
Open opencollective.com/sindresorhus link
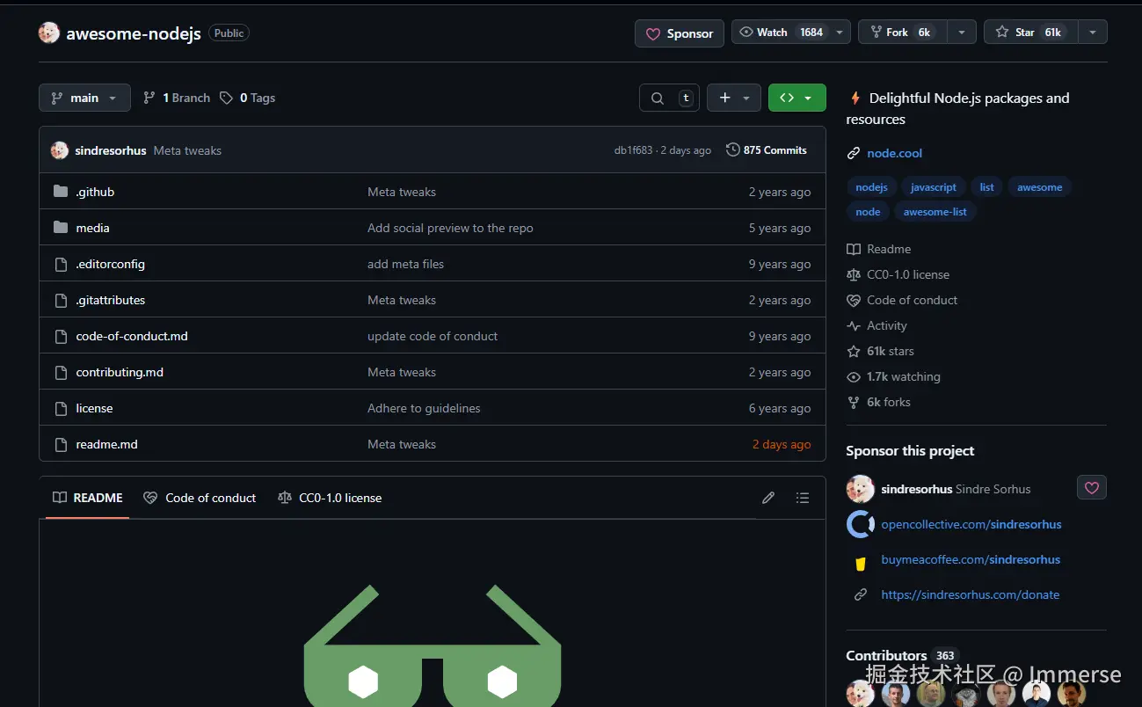(x=971, y=524)
